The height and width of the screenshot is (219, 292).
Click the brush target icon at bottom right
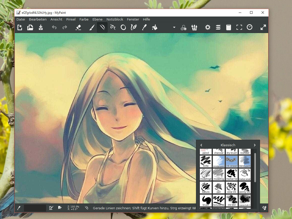[x=264, y=208]
